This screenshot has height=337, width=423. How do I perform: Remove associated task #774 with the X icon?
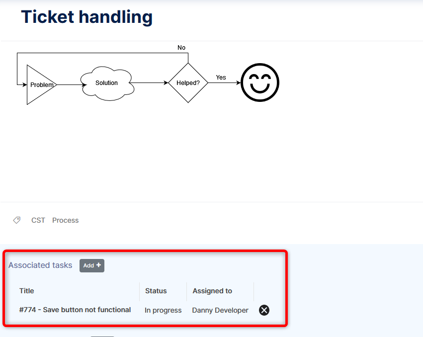264,310
